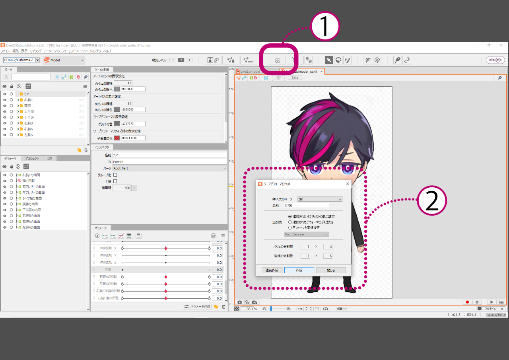This screenshot has width=509, height=360.
Task: Open the ウィンドウ menu
Action: pyautogui.click(x=95, y=51)
